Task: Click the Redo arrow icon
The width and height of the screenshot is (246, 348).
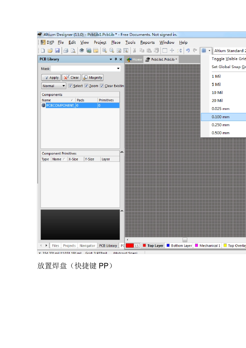Action: 195,50
